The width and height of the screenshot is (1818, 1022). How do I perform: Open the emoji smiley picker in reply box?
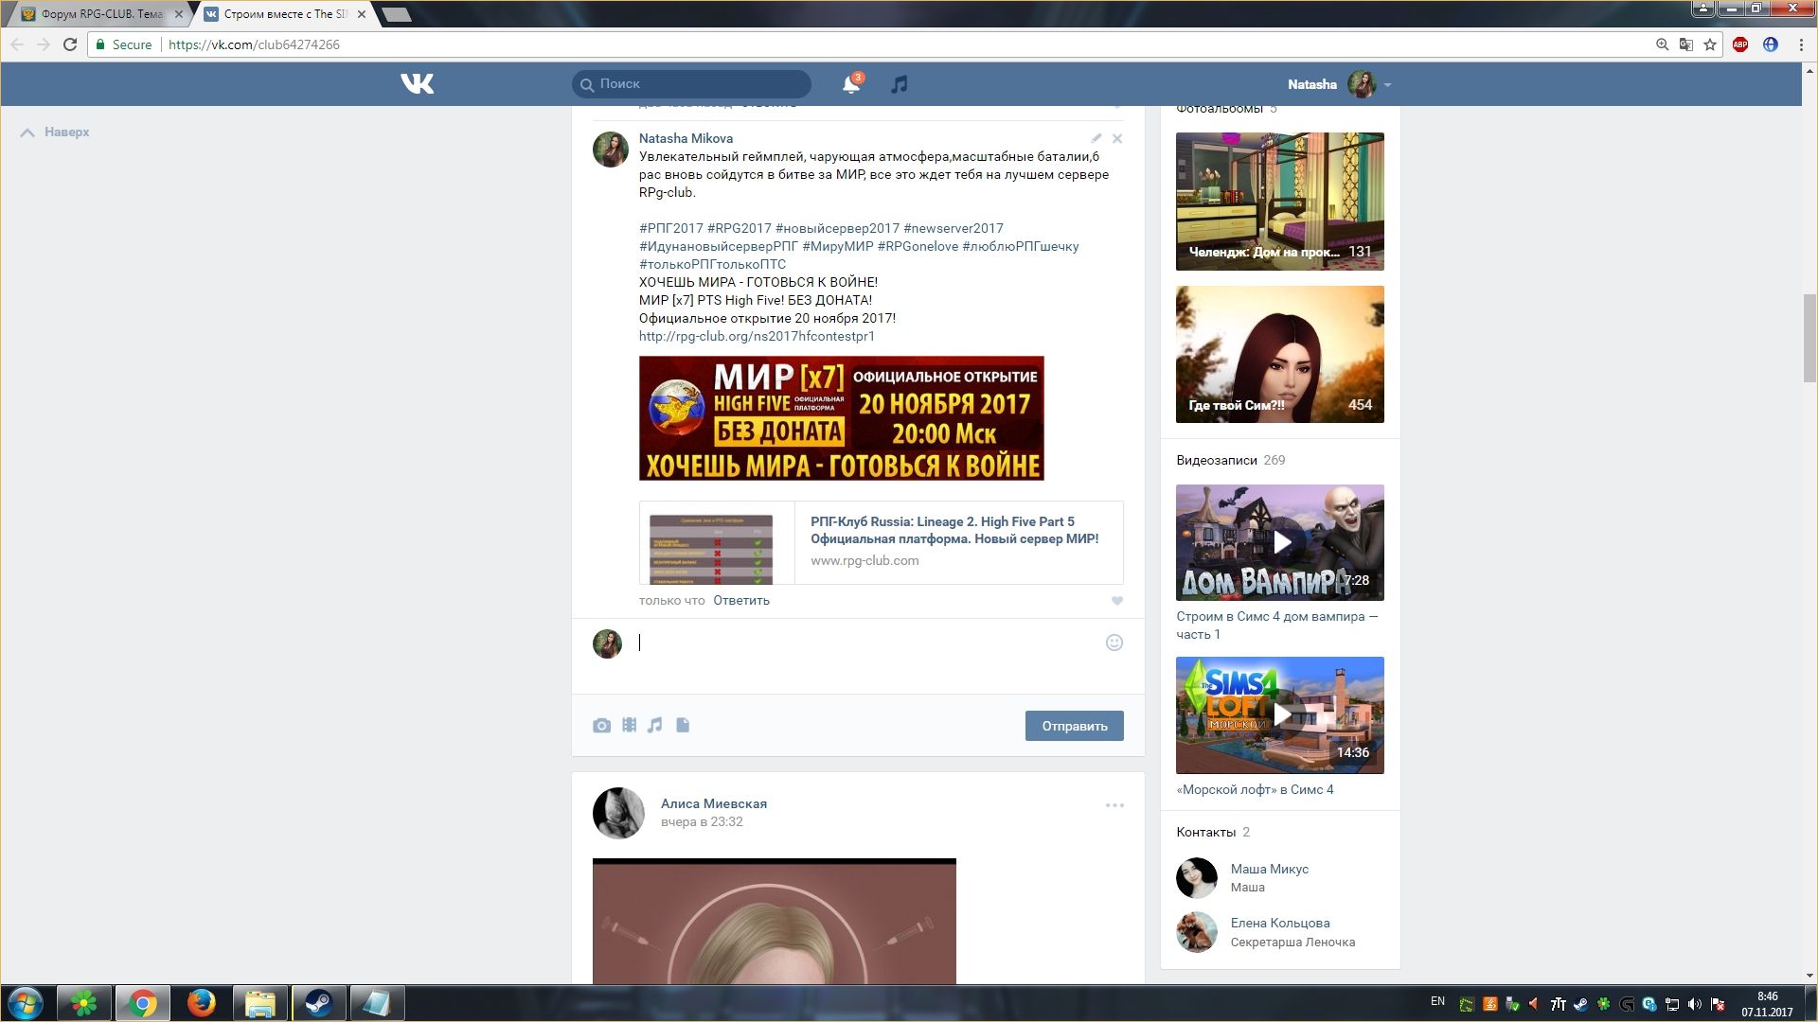coord(1114,643)
